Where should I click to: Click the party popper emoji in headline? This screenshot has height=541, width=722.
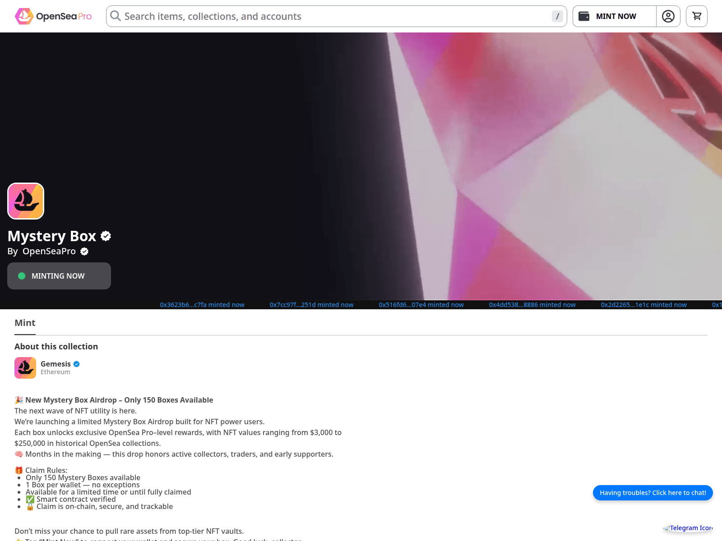pyautogui.click(x=19, y=400)
